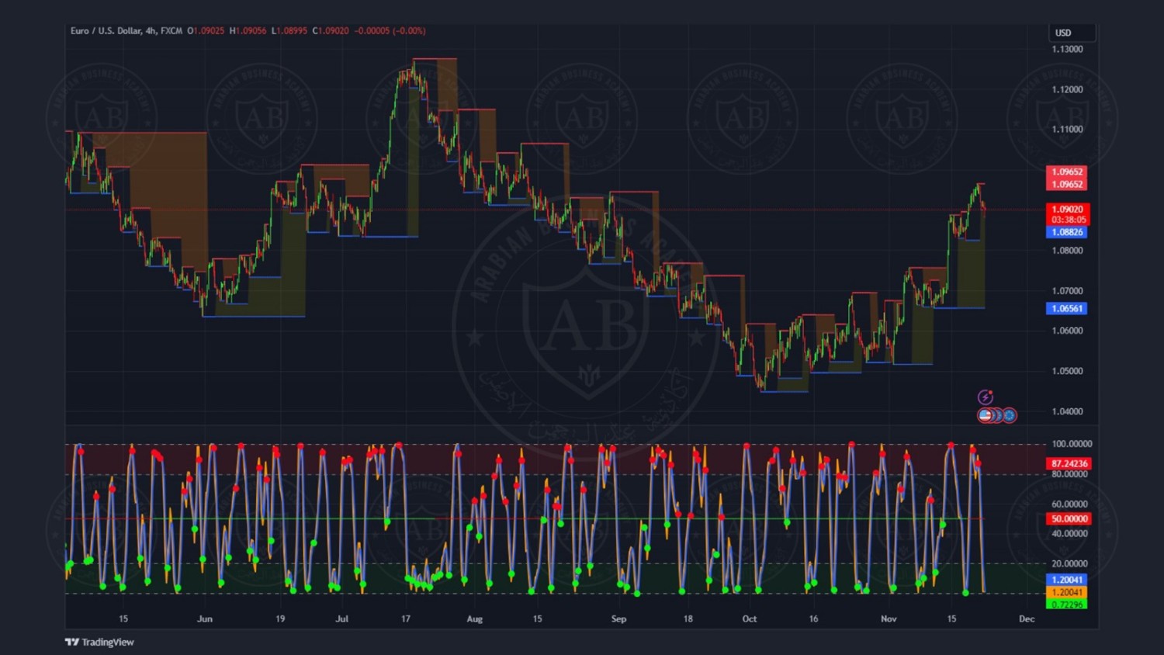Viewport: 1164px width, 655px height.
Task: Click the Oct date on time axis
Action: tap(750, 619)
